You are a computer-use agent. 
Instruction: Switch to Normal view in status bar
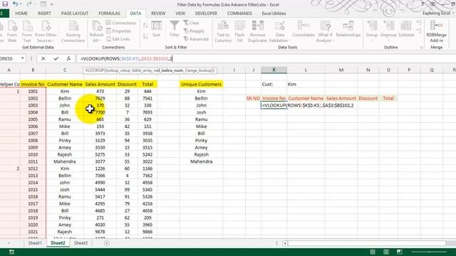[373, 252]
